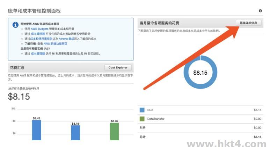Click the 账单和成本管理控制面板 title

(34, 11)
